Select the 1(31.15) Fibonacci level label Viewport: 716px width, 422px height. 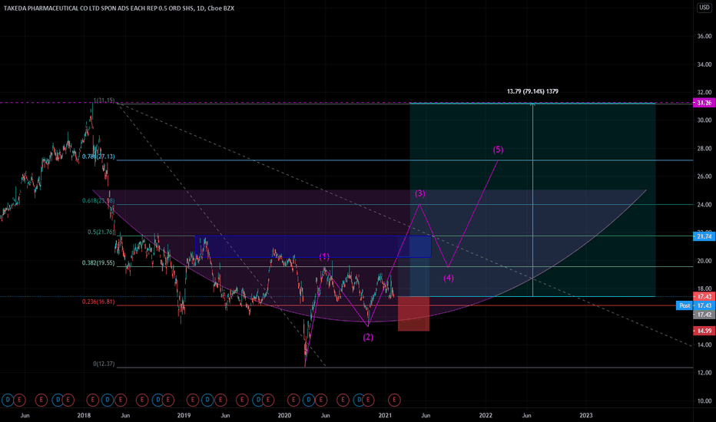(104, 101)
